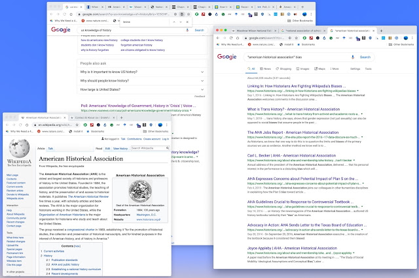The width and height of the screenshot is (419, 278).
Task: Click the voice search microphone in right Google window
Action: tap(352, 57)
